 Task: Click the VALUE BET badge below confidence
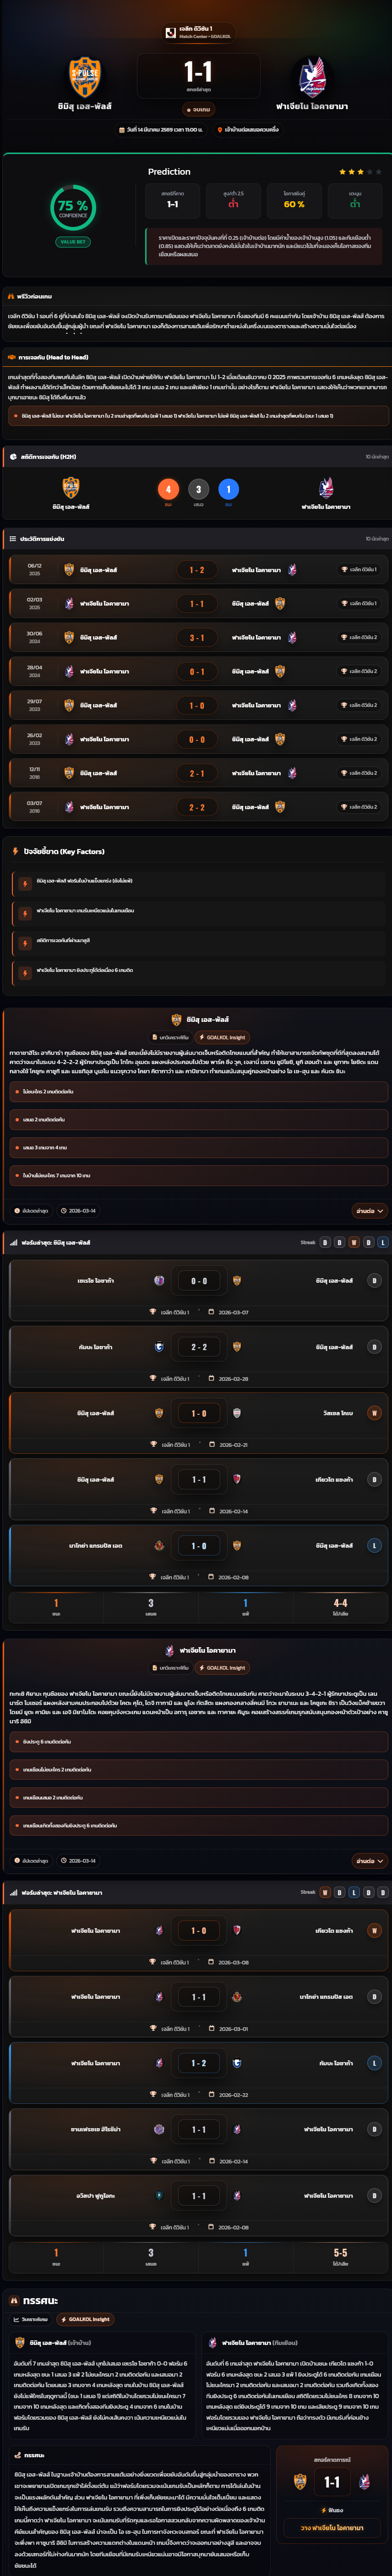[73, 242]
